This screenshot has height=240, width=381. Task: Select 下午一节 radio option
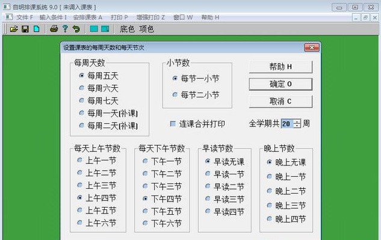(x=163, y=161)
